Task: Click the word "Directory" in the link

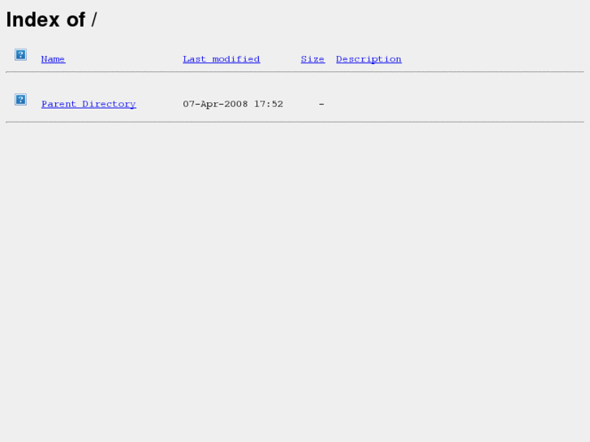Action: click(x=109, y=104)
